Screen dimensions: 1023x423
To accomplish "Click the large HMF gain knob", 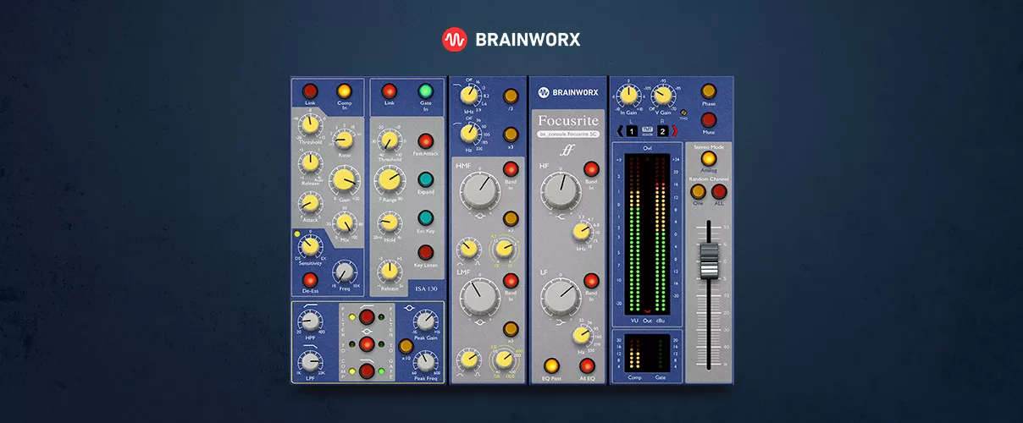I will point(479,193).
